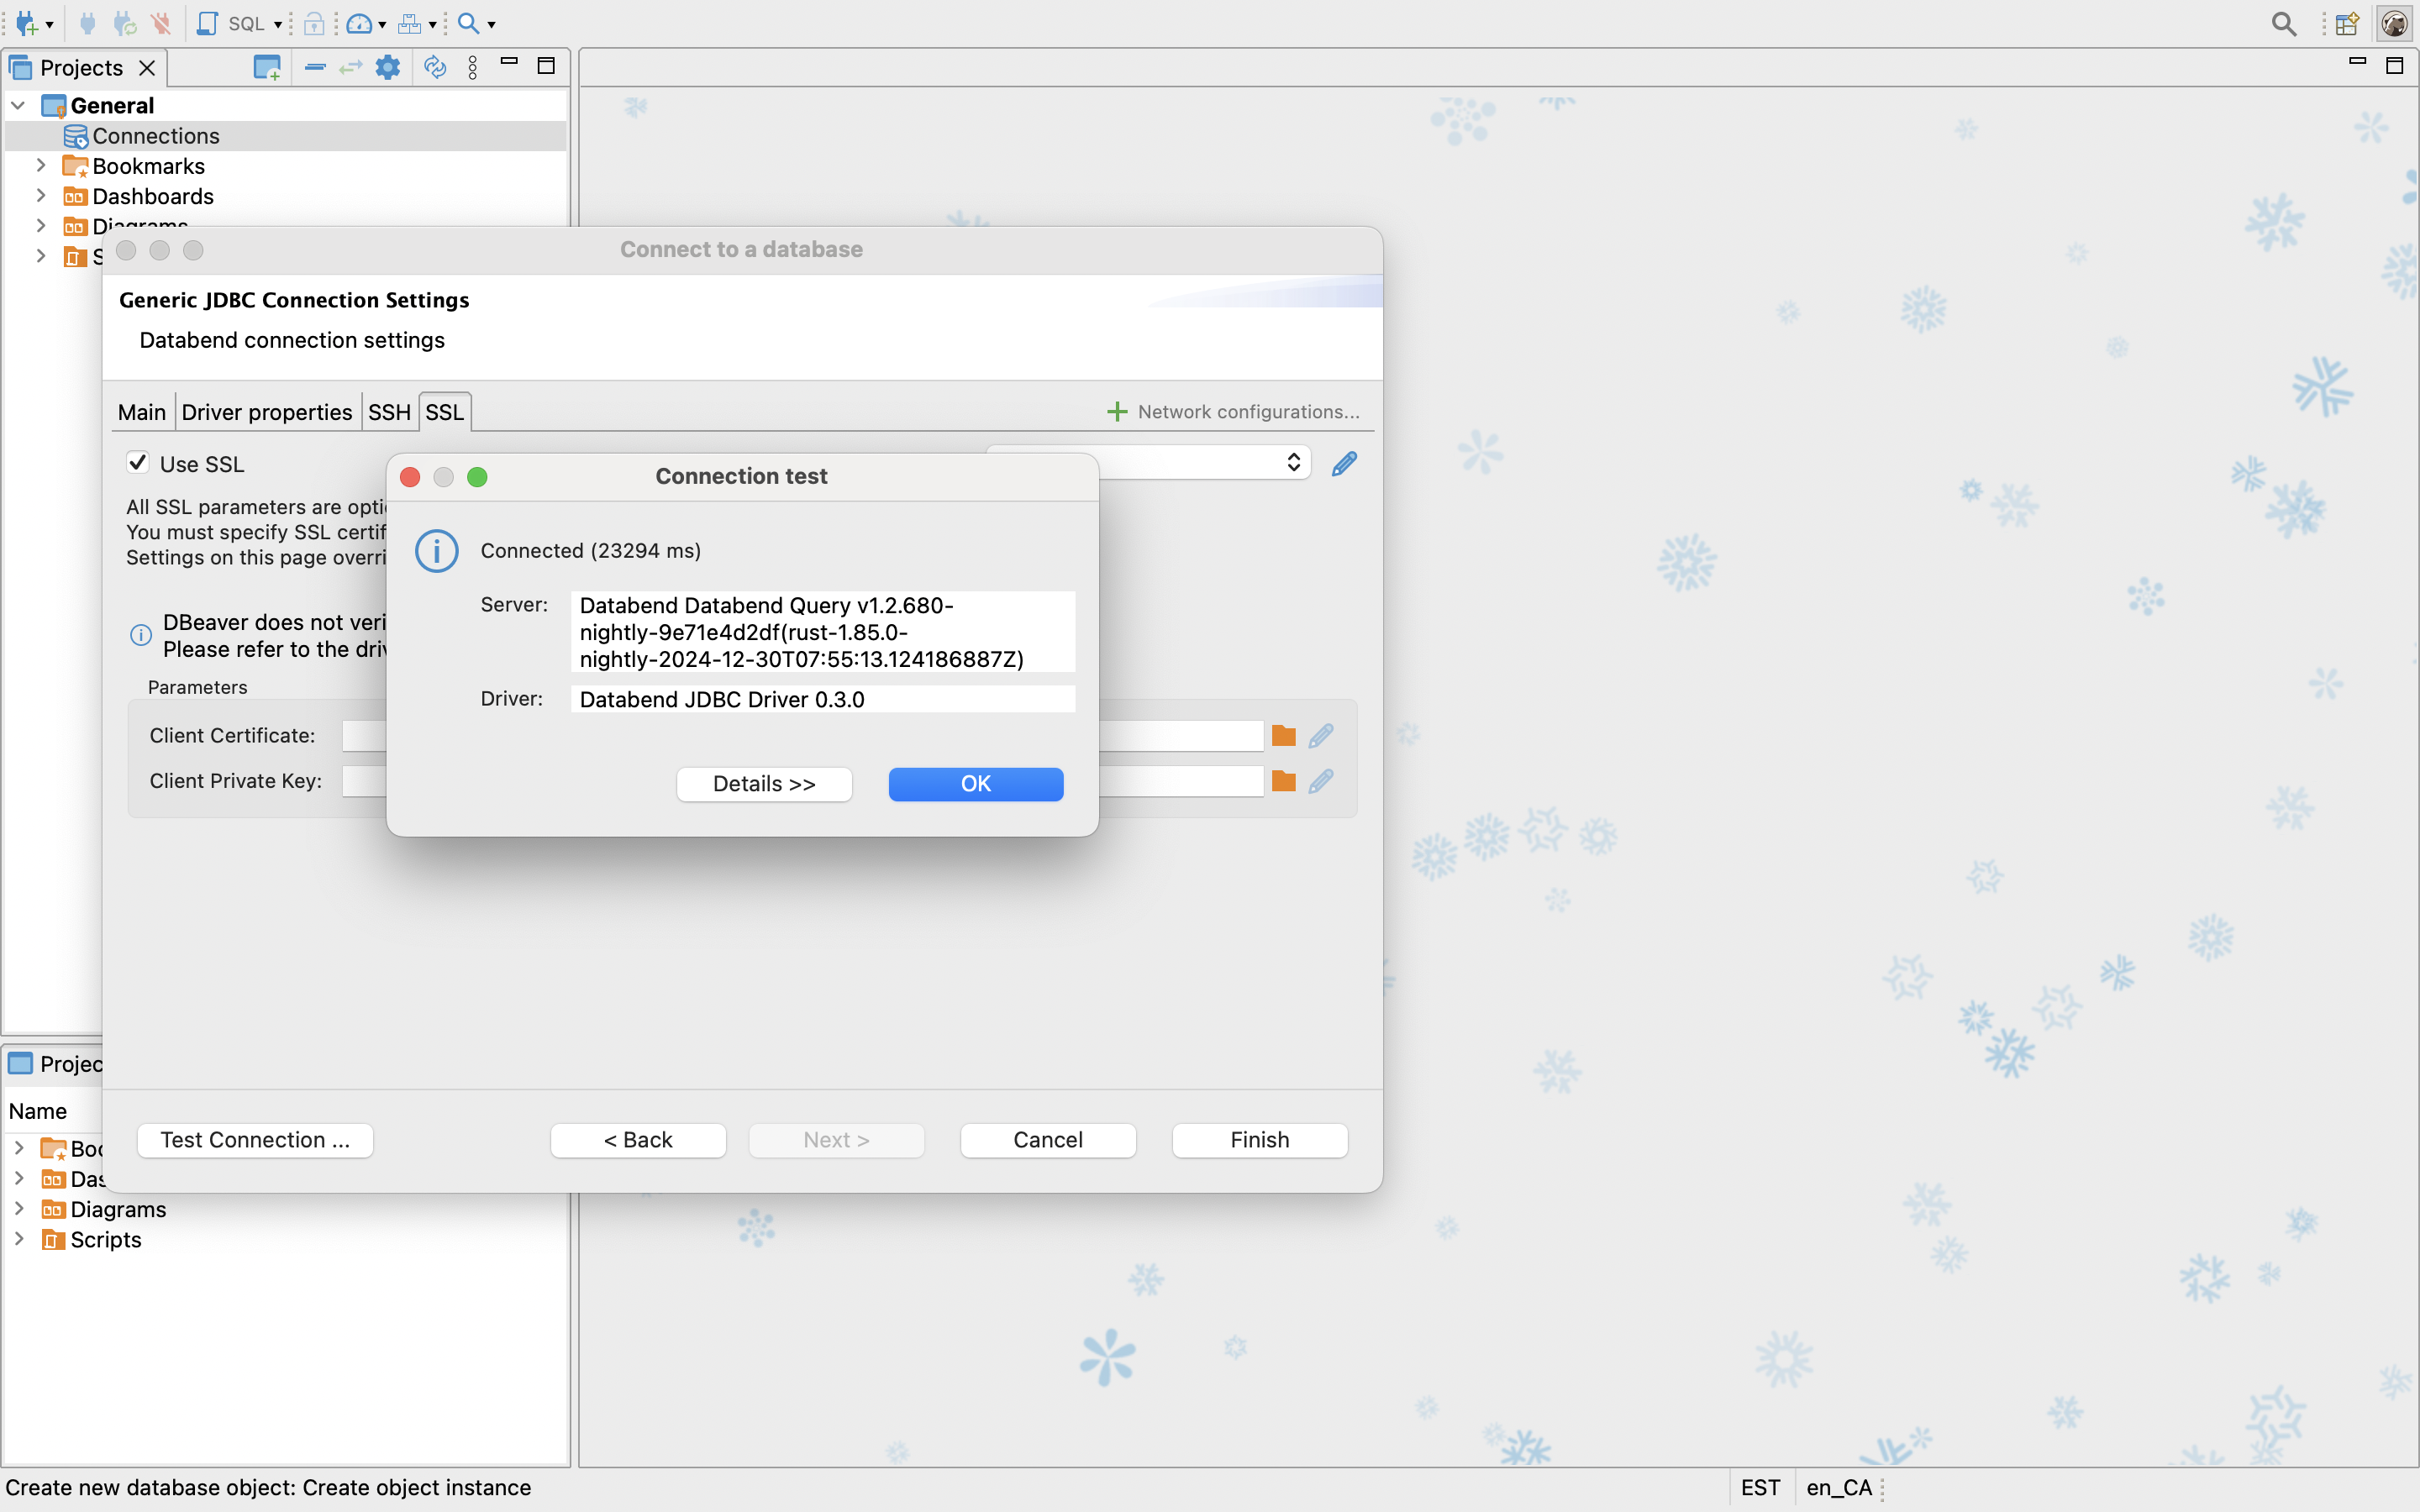Click the Create Project icon

[x=267, y=67]
